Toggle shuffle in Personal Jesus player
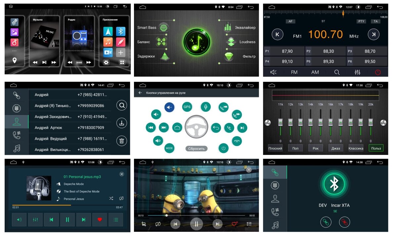 pyautogui.click(x=111, y=198)
